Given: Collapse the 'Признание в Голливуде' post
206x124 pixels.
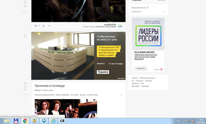Looking at the screenshot, I should click(x=25, y=95).
